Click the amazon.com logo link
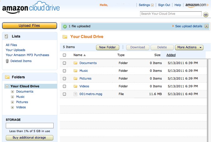The height and width of the screenshot is (142, 211). [197, 5]
